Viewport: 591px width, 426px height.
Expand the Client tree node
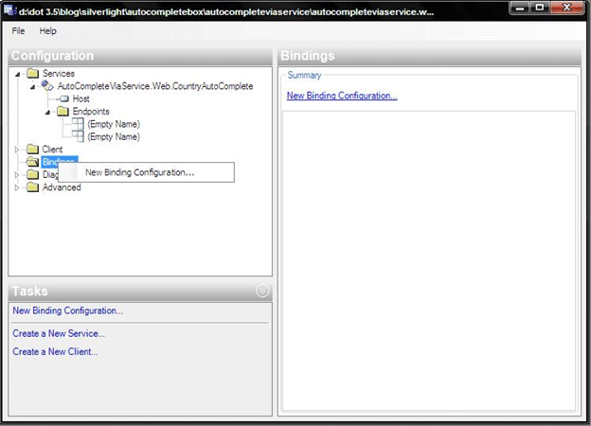click(x=17, y=150)
